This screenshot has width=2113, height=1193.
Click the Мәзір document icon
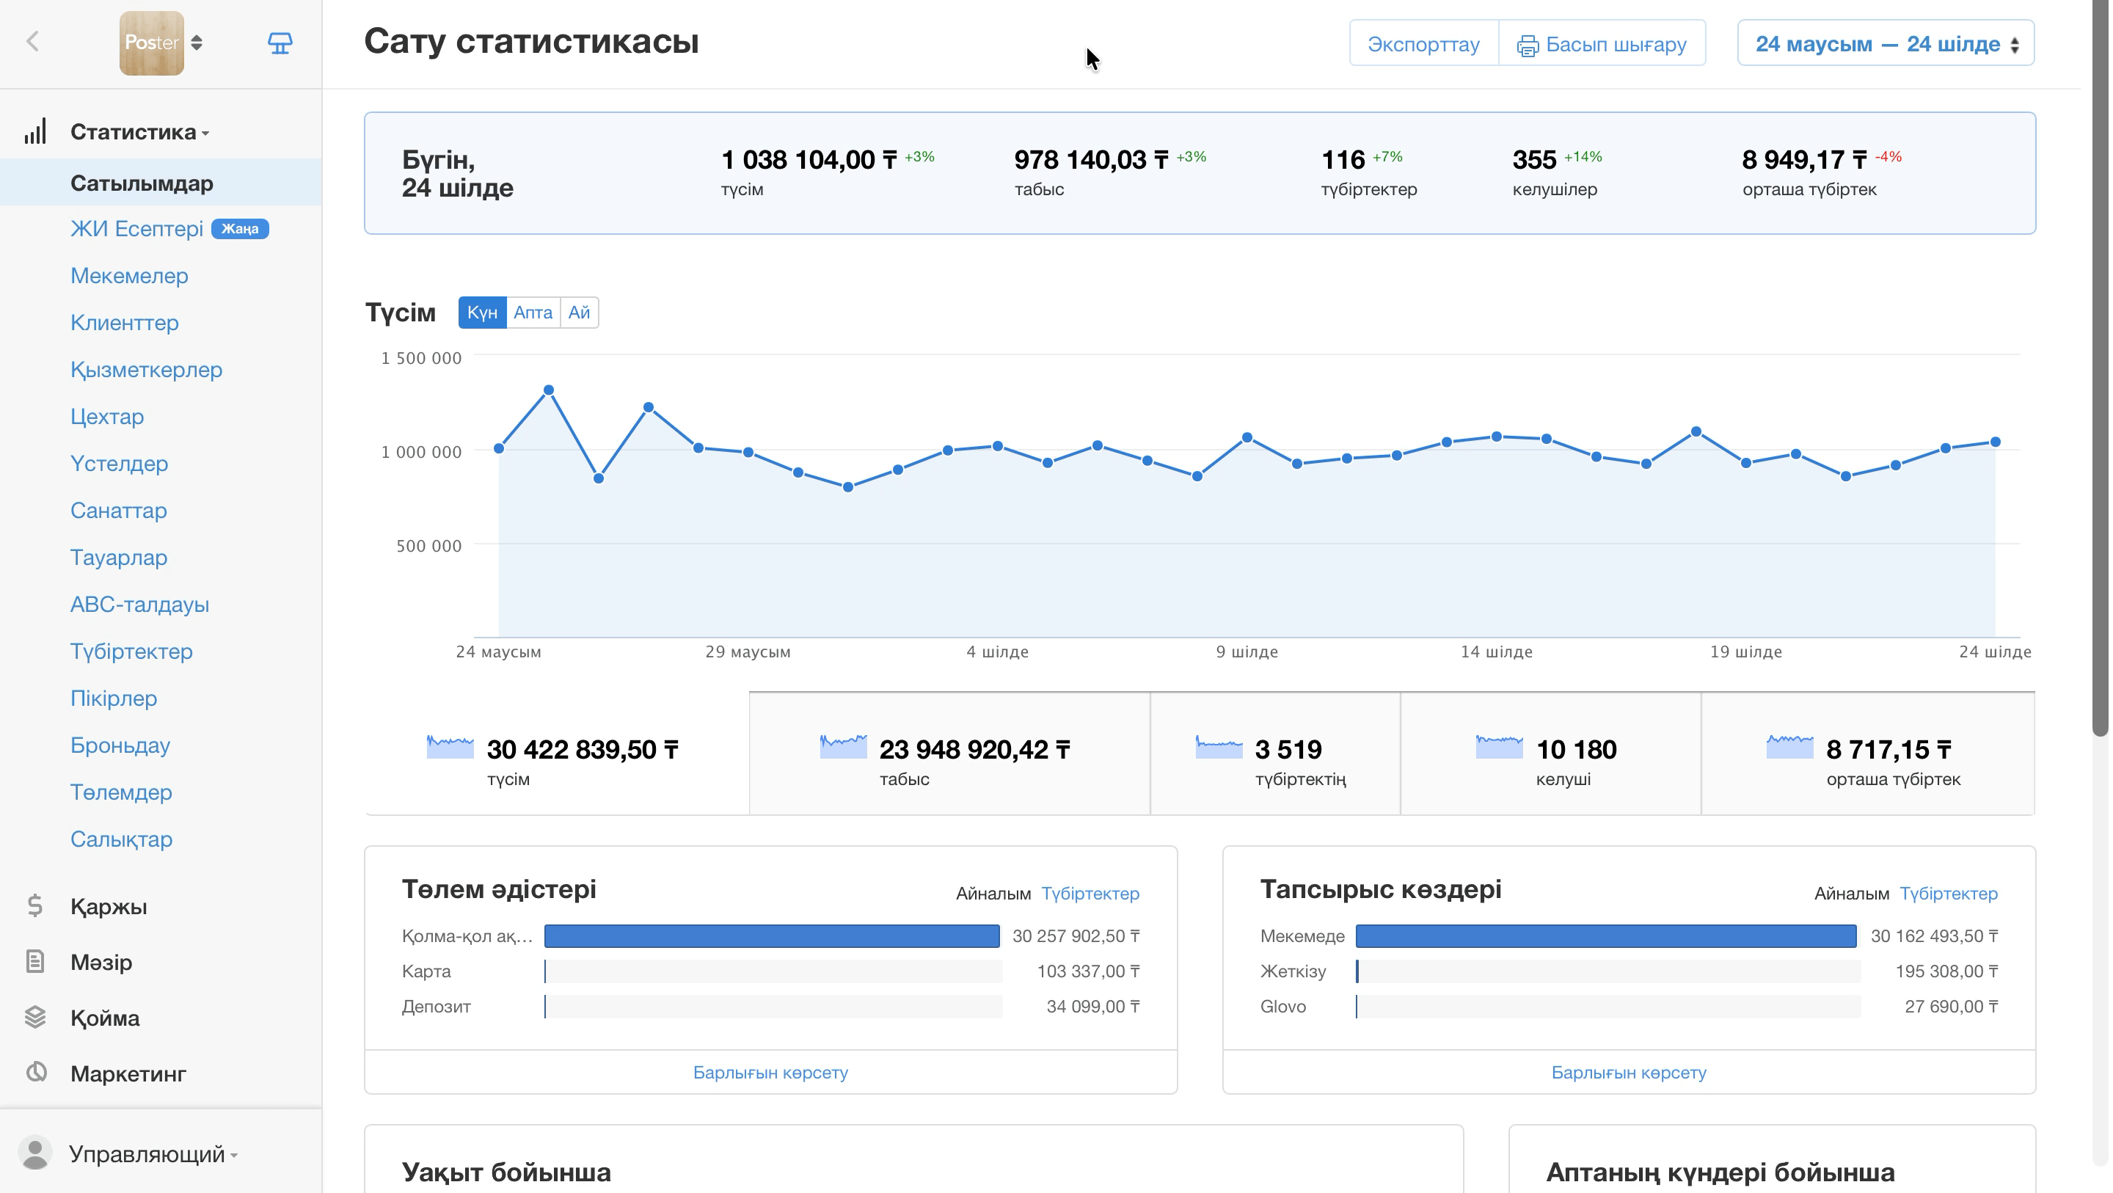click(x=35, y=961)
